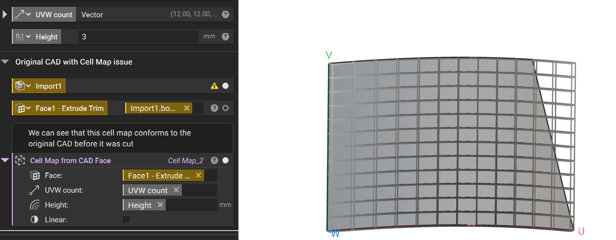
Task: Click the (12.00, 12.00, ... value text
Action: [x=194, y=14]
